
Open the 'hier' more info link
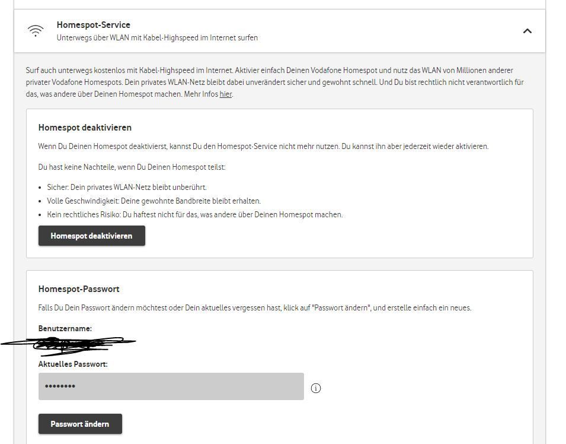tap(225, 94)
